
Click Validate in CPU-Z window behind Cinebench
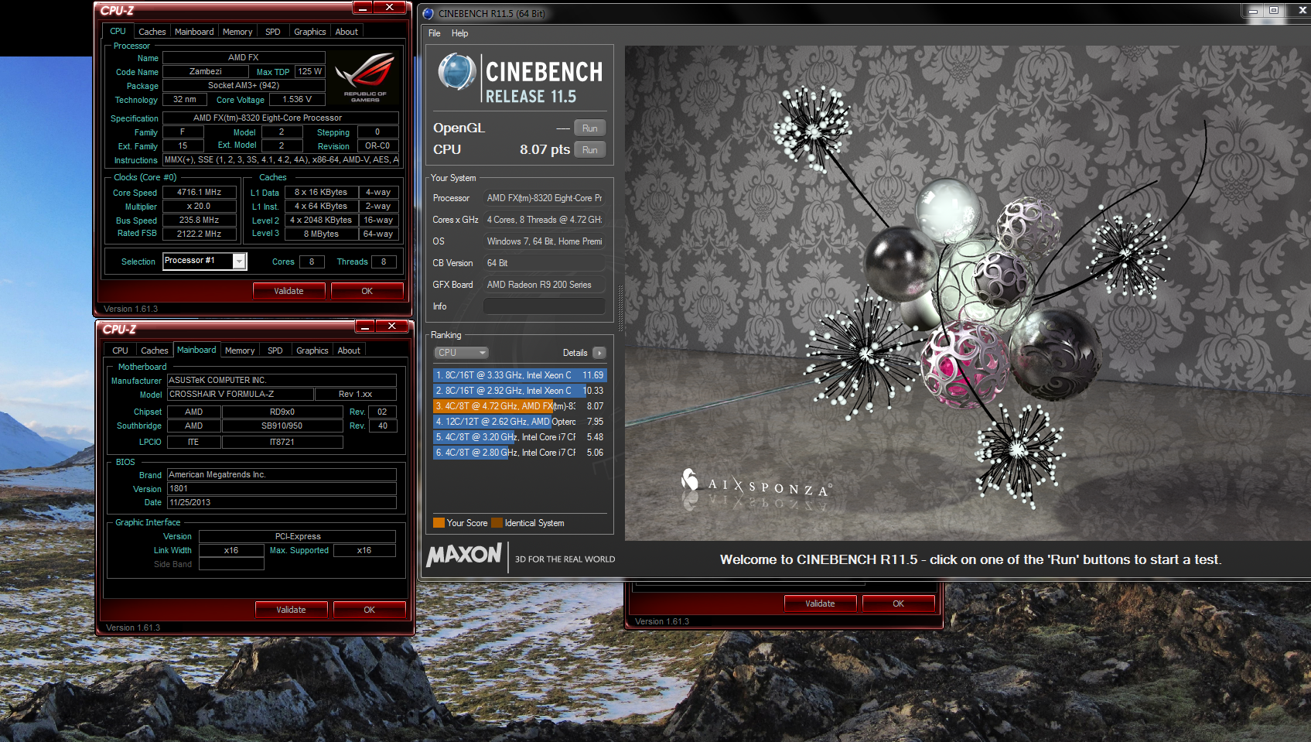[x=820, y=604]
